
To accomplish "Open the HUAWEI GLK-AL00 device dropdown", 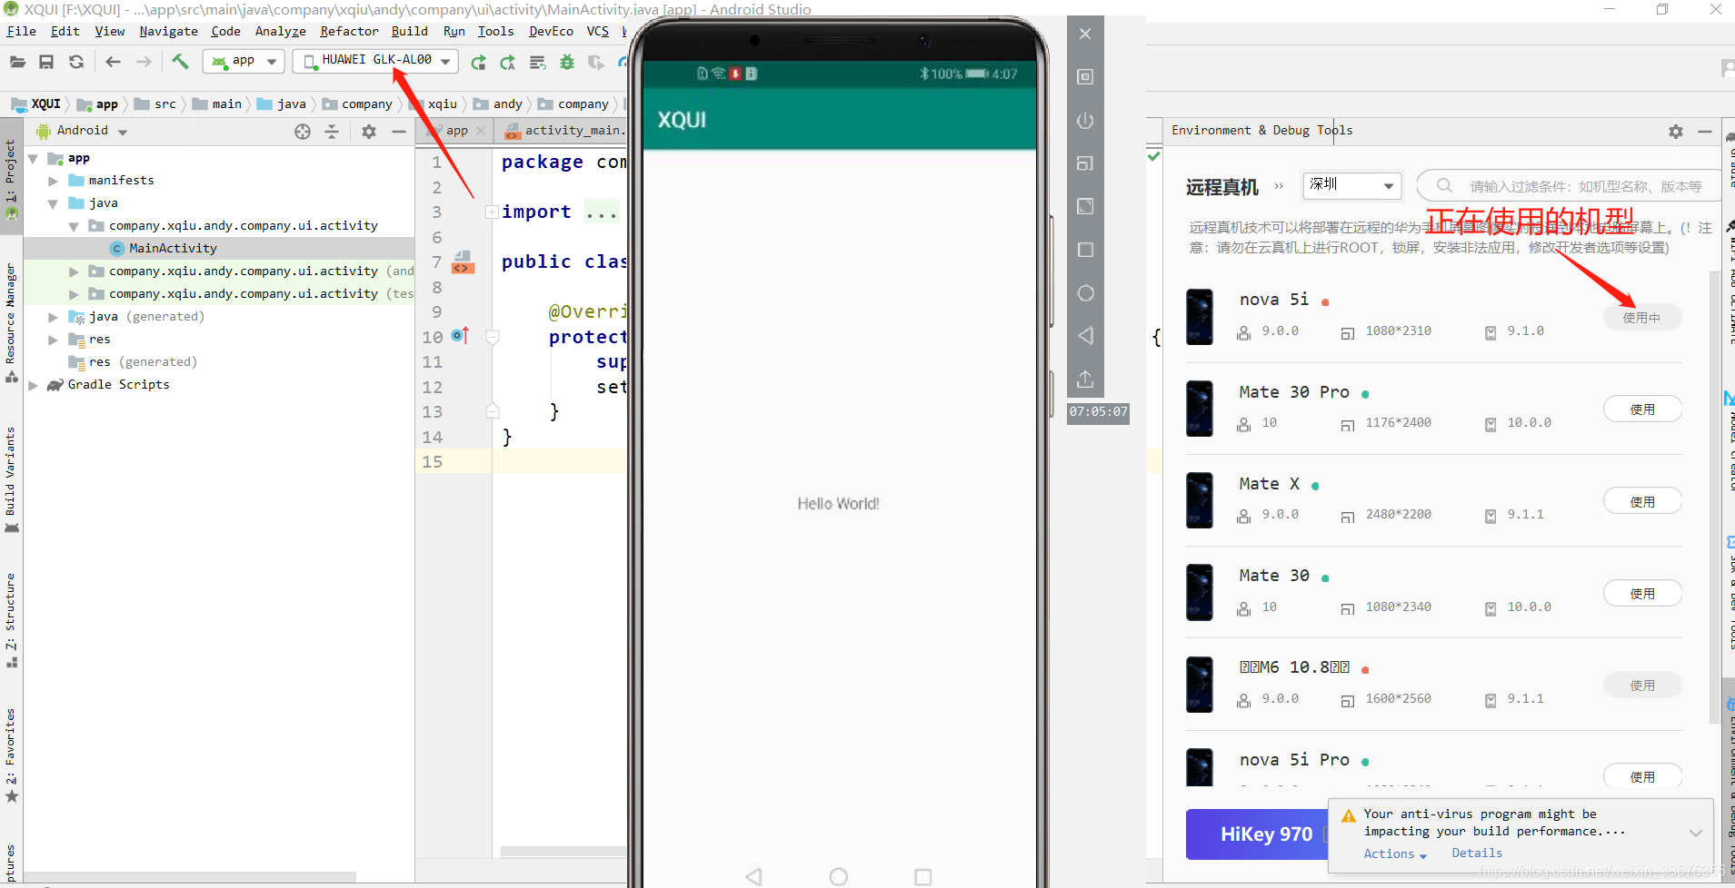I will pos(376,61).
